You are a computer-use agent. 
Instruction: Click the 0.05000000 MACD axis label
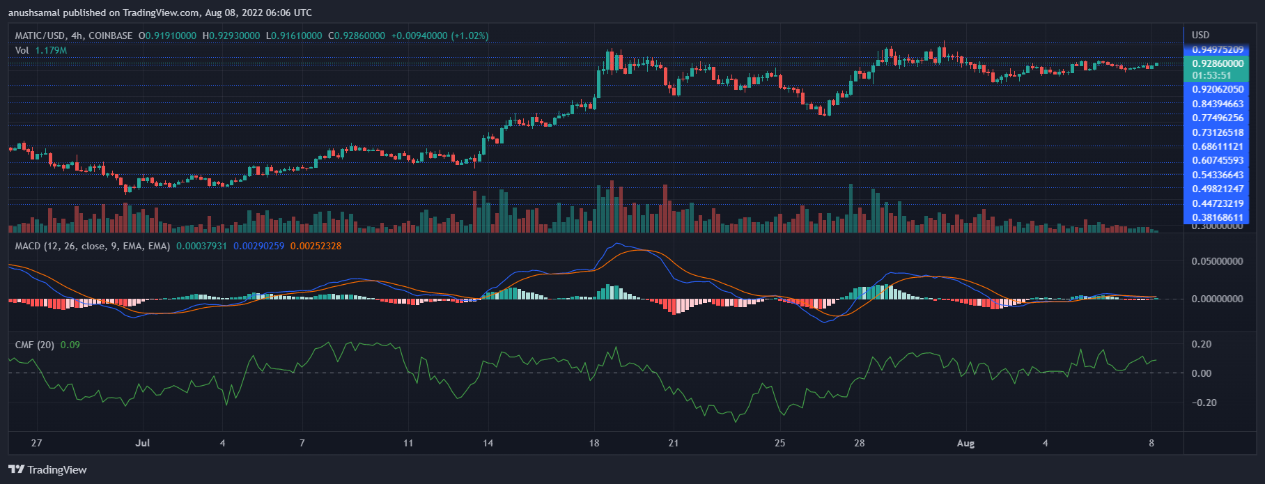(1217, 261)
